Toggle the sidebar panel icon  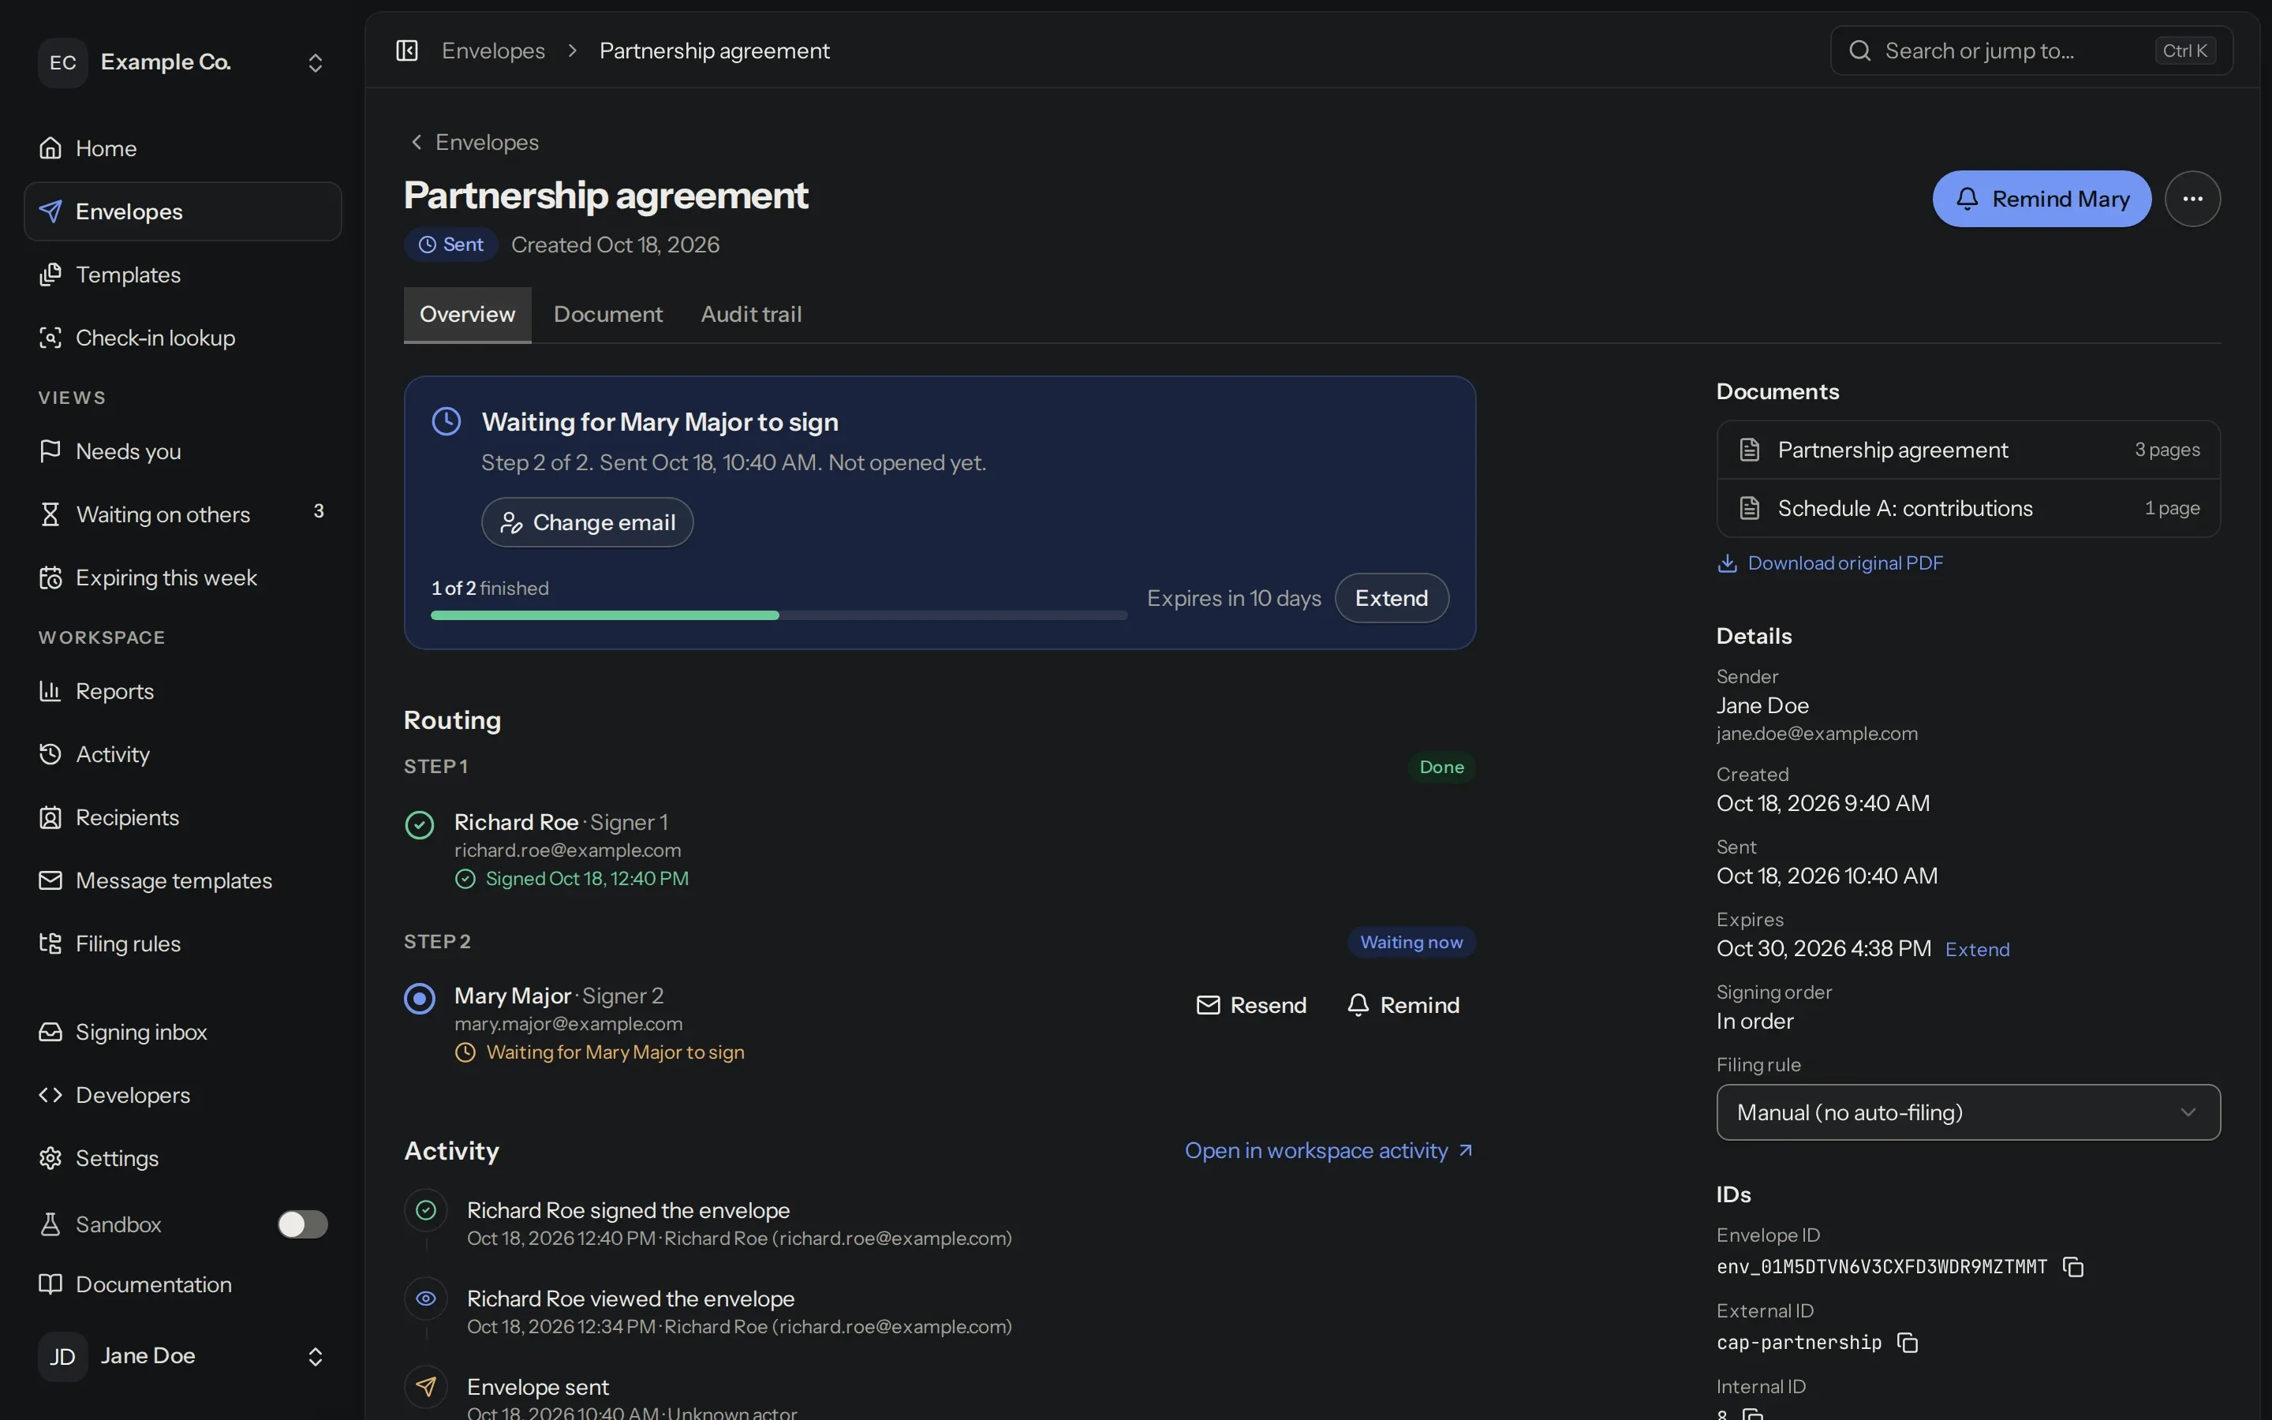point(406,50)
